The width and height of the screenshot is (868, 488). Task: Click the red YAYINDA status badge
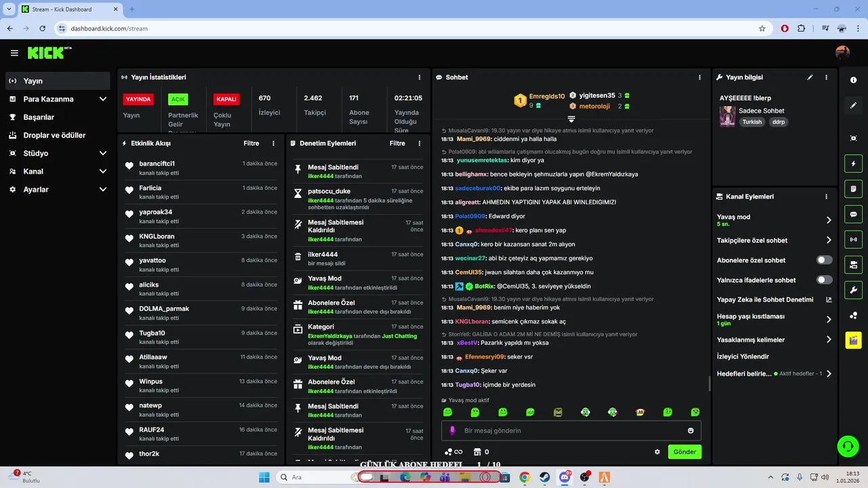tap(138, 99)
